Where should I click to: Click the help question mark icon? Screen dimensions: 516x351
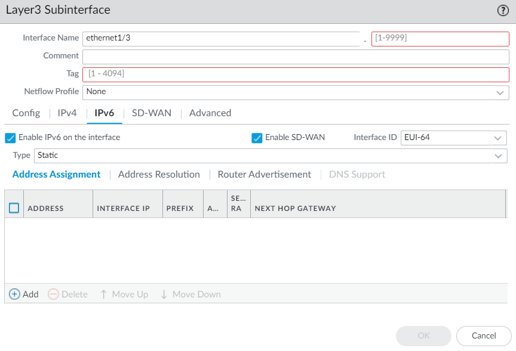point(503,10)
